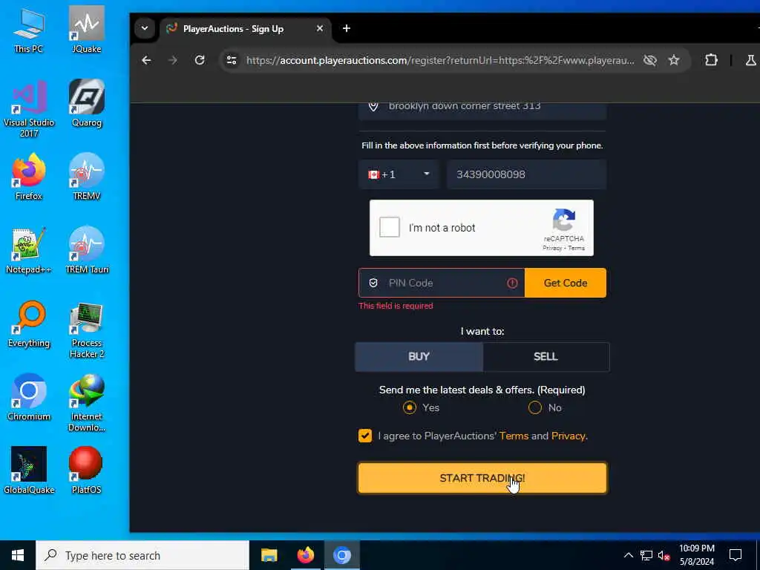760x570 pixels.
Task: Open Windows Start menu
Action: [x=18, y=555]
